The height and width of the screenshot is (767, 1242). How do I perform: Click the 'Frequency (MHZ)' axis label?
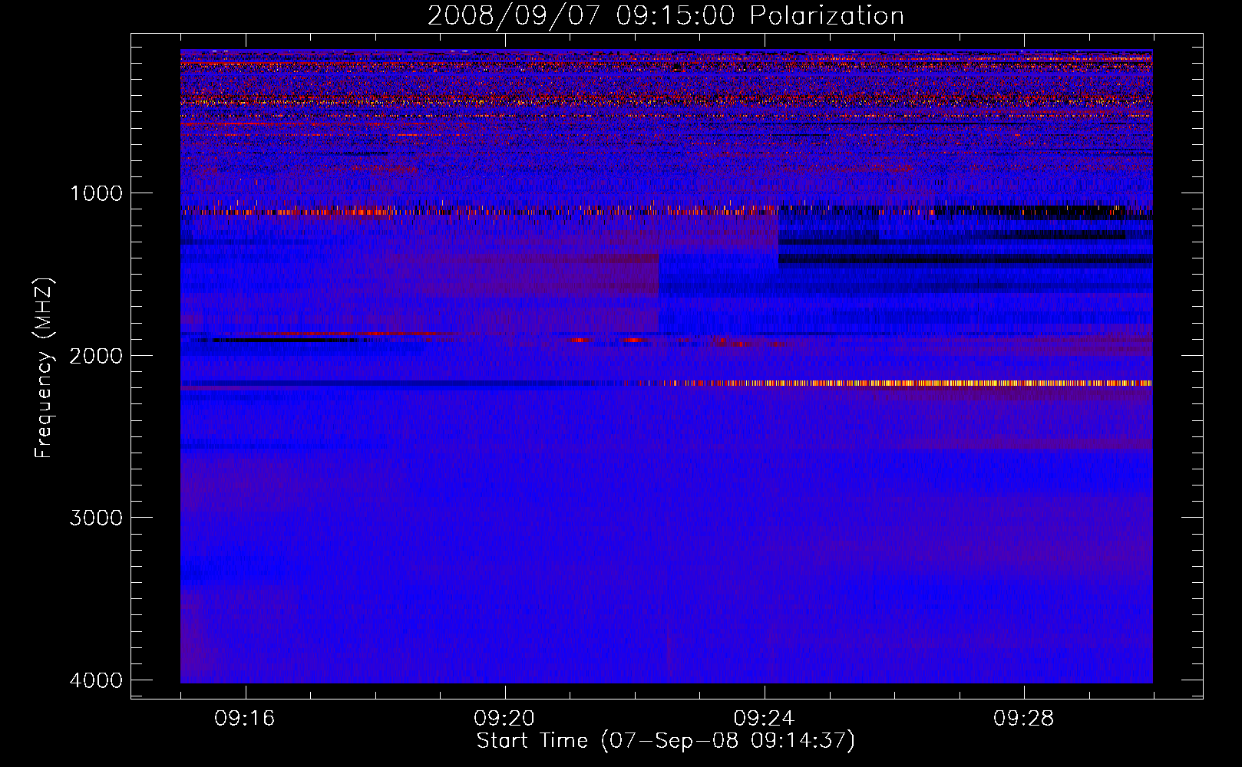(44, 369)
